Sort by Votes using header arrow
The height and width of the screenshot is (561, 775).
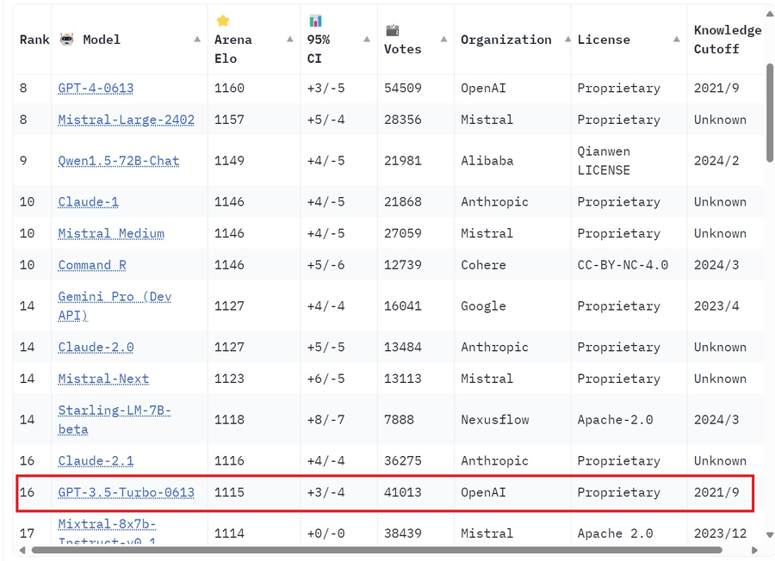coord(443,40)
